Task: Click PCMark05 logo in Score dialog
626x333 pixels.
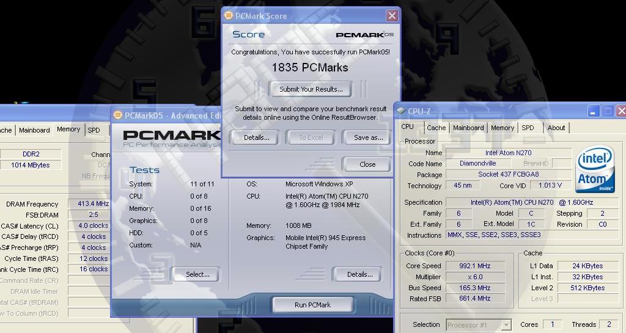Action: [364, 35]
